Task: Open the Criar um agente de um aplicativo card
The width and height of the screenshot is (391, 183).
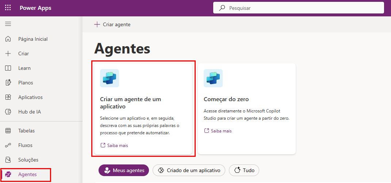Action: point(143,109)
